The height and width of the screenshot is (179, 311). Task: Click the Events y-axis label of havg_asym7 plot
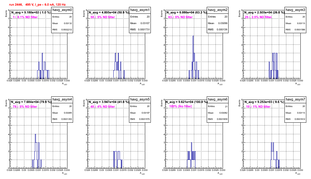(x=239, y=103)
